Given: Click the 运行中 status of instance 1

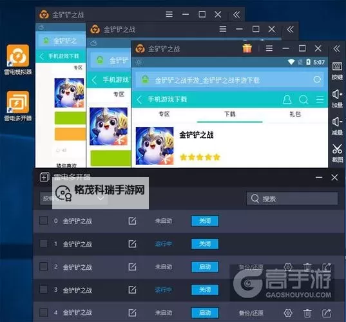Looking at the screenshot, I should (163, 243).
